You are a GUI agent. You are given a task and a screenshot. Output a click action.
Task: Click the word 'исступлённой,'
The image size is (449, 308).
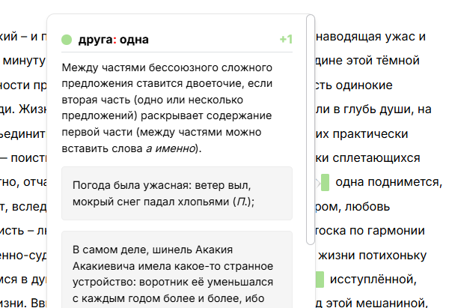click(373, 280)
